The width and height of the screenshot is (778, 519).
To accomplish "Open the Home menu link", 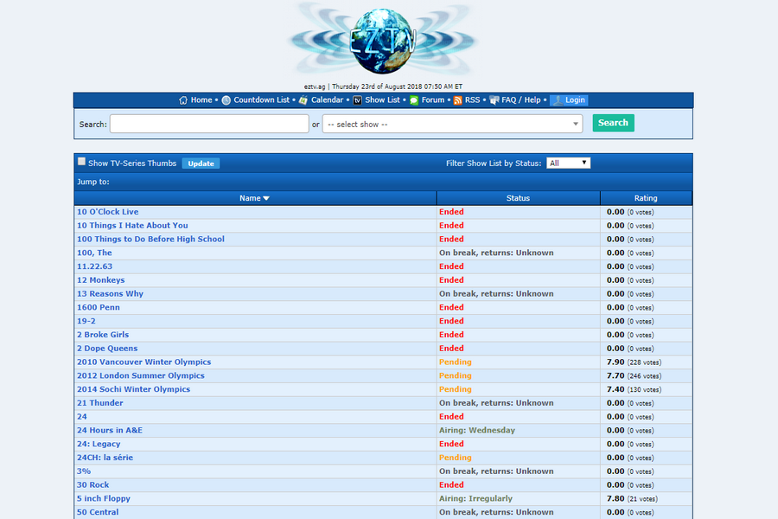I will 201,99.
